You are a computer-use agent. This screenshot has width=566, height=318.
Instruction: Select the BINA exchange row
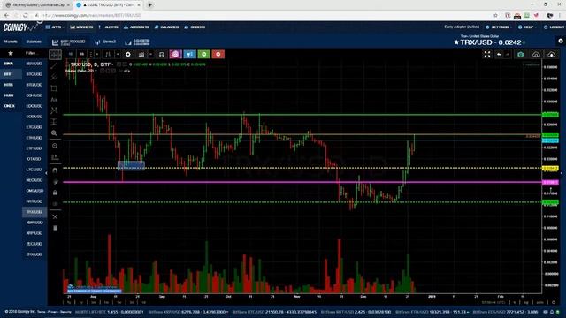11,64
